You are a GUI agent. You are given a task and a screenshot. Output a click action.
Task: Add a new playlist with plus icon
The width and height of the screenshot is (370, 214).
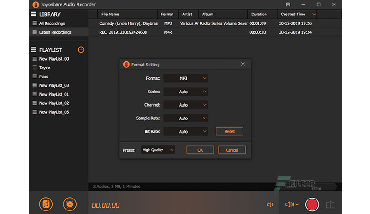click(x=81, y=50)
